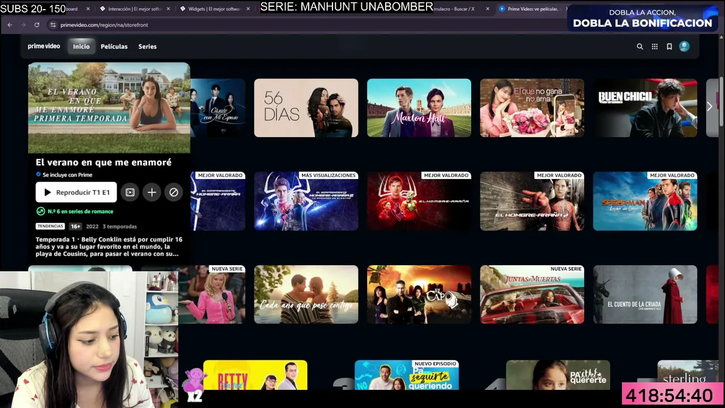Screen dimensions: 725x408
Task: Go back with the browser back arrow
Action: (x=10, y=25)
